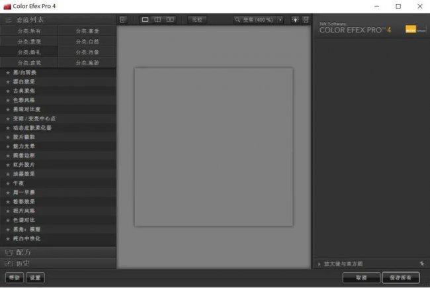Click the pin icon in the loupe header
This screenshot has width=430, height=288.
pos(422,264)
